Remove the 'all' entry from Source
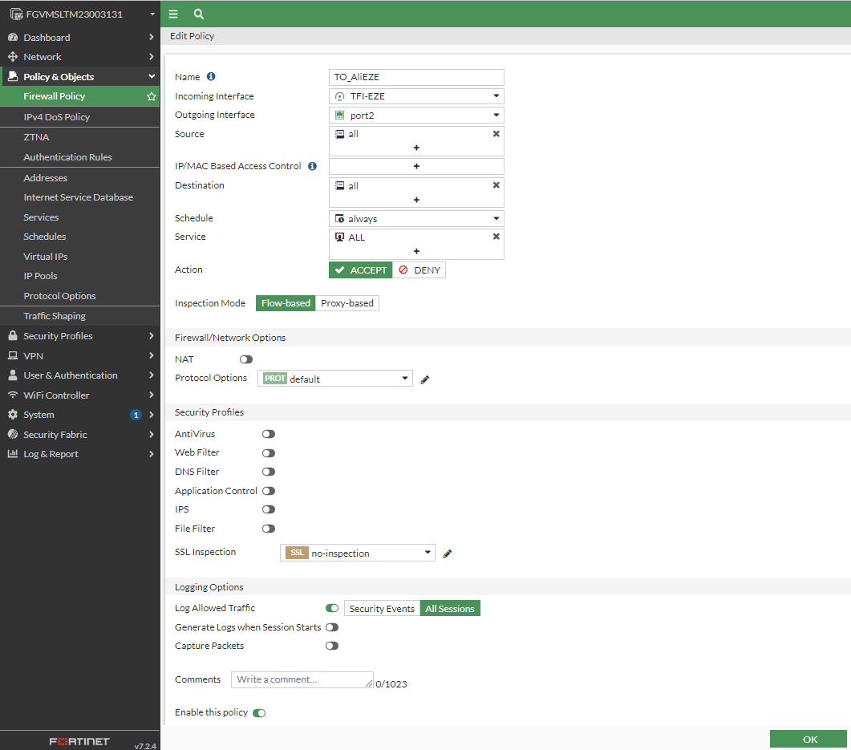 pos(496,134)
